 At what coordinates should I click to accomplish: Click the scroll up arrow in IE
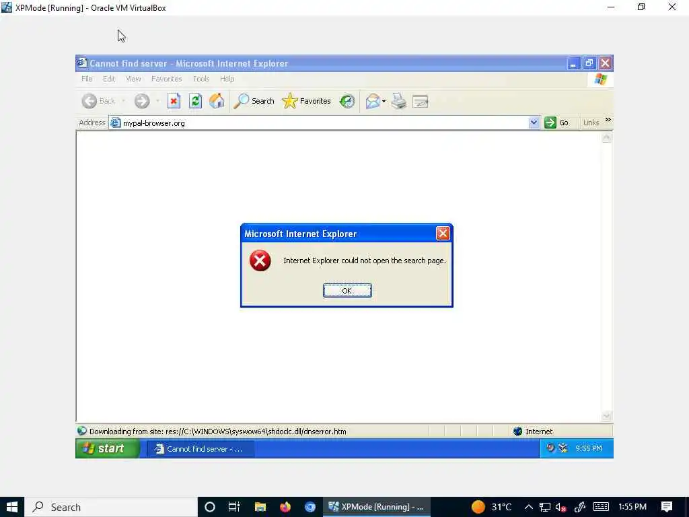pos(606,137)
